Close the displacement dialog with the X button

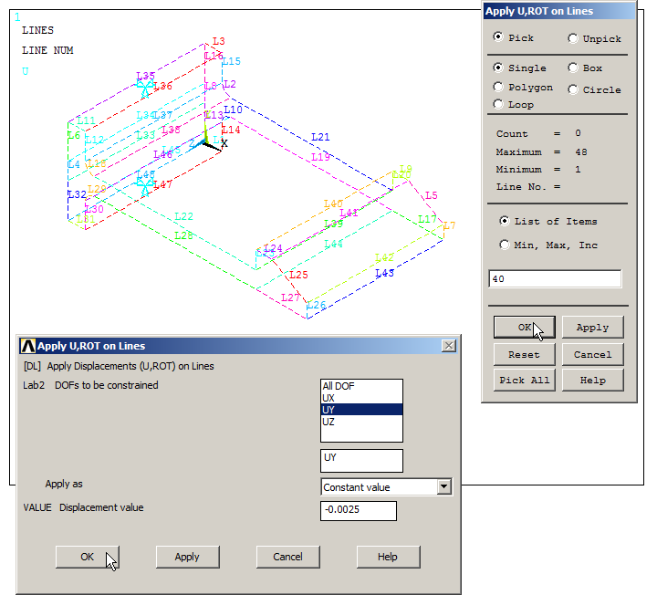[448, 346]
